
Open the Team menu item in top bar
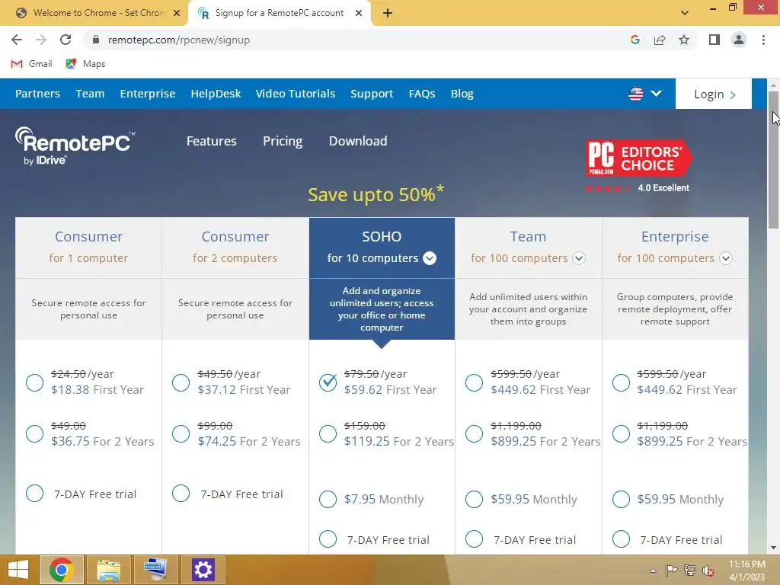coord(90,94)
